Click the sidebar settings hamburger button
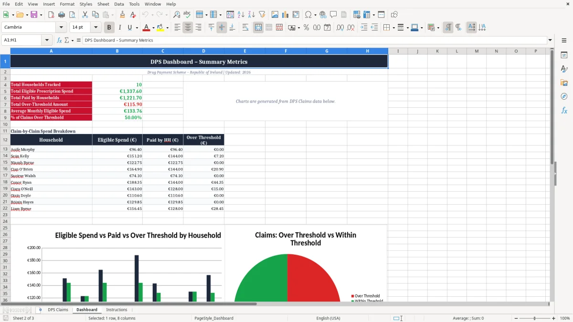 pos(564,41)
